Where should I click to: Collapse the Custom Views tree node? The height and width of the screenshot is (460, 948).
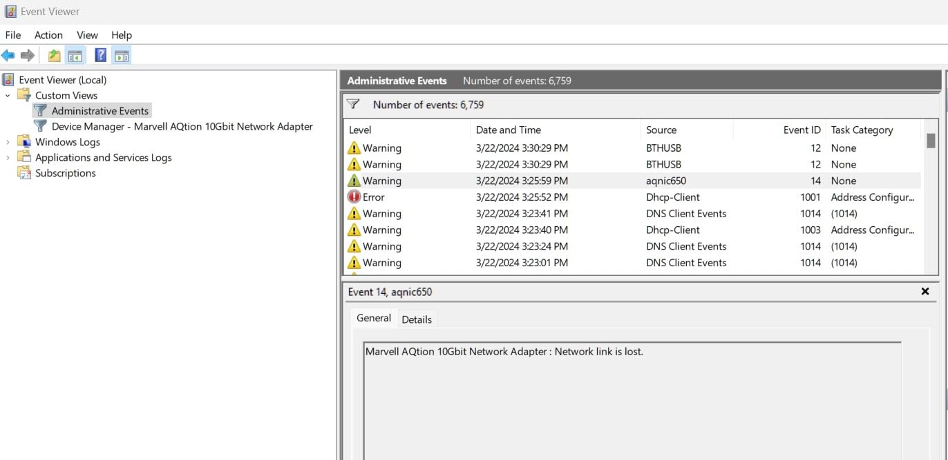[x=8, y=95]
